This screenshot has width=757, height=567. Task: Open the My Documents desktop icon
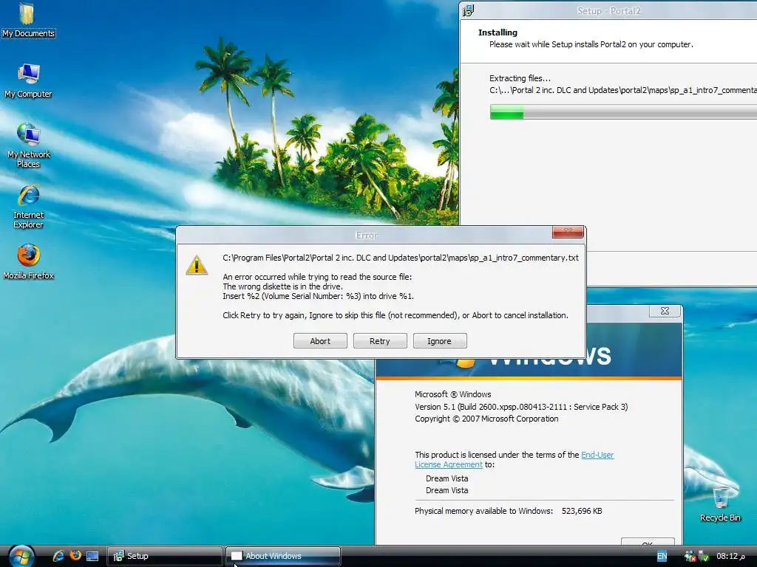[28, 20]
